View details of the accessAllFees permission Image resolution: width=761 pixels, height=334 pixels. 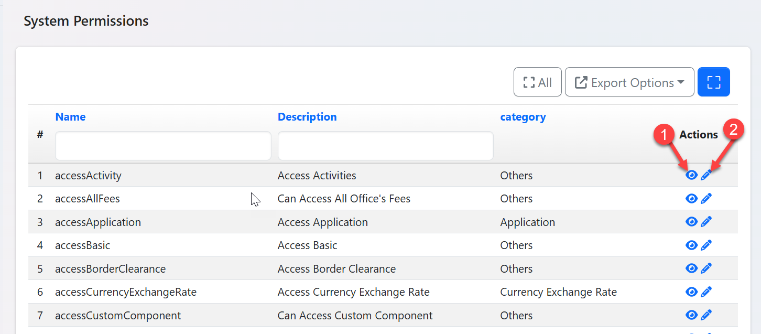click(691, 198)
